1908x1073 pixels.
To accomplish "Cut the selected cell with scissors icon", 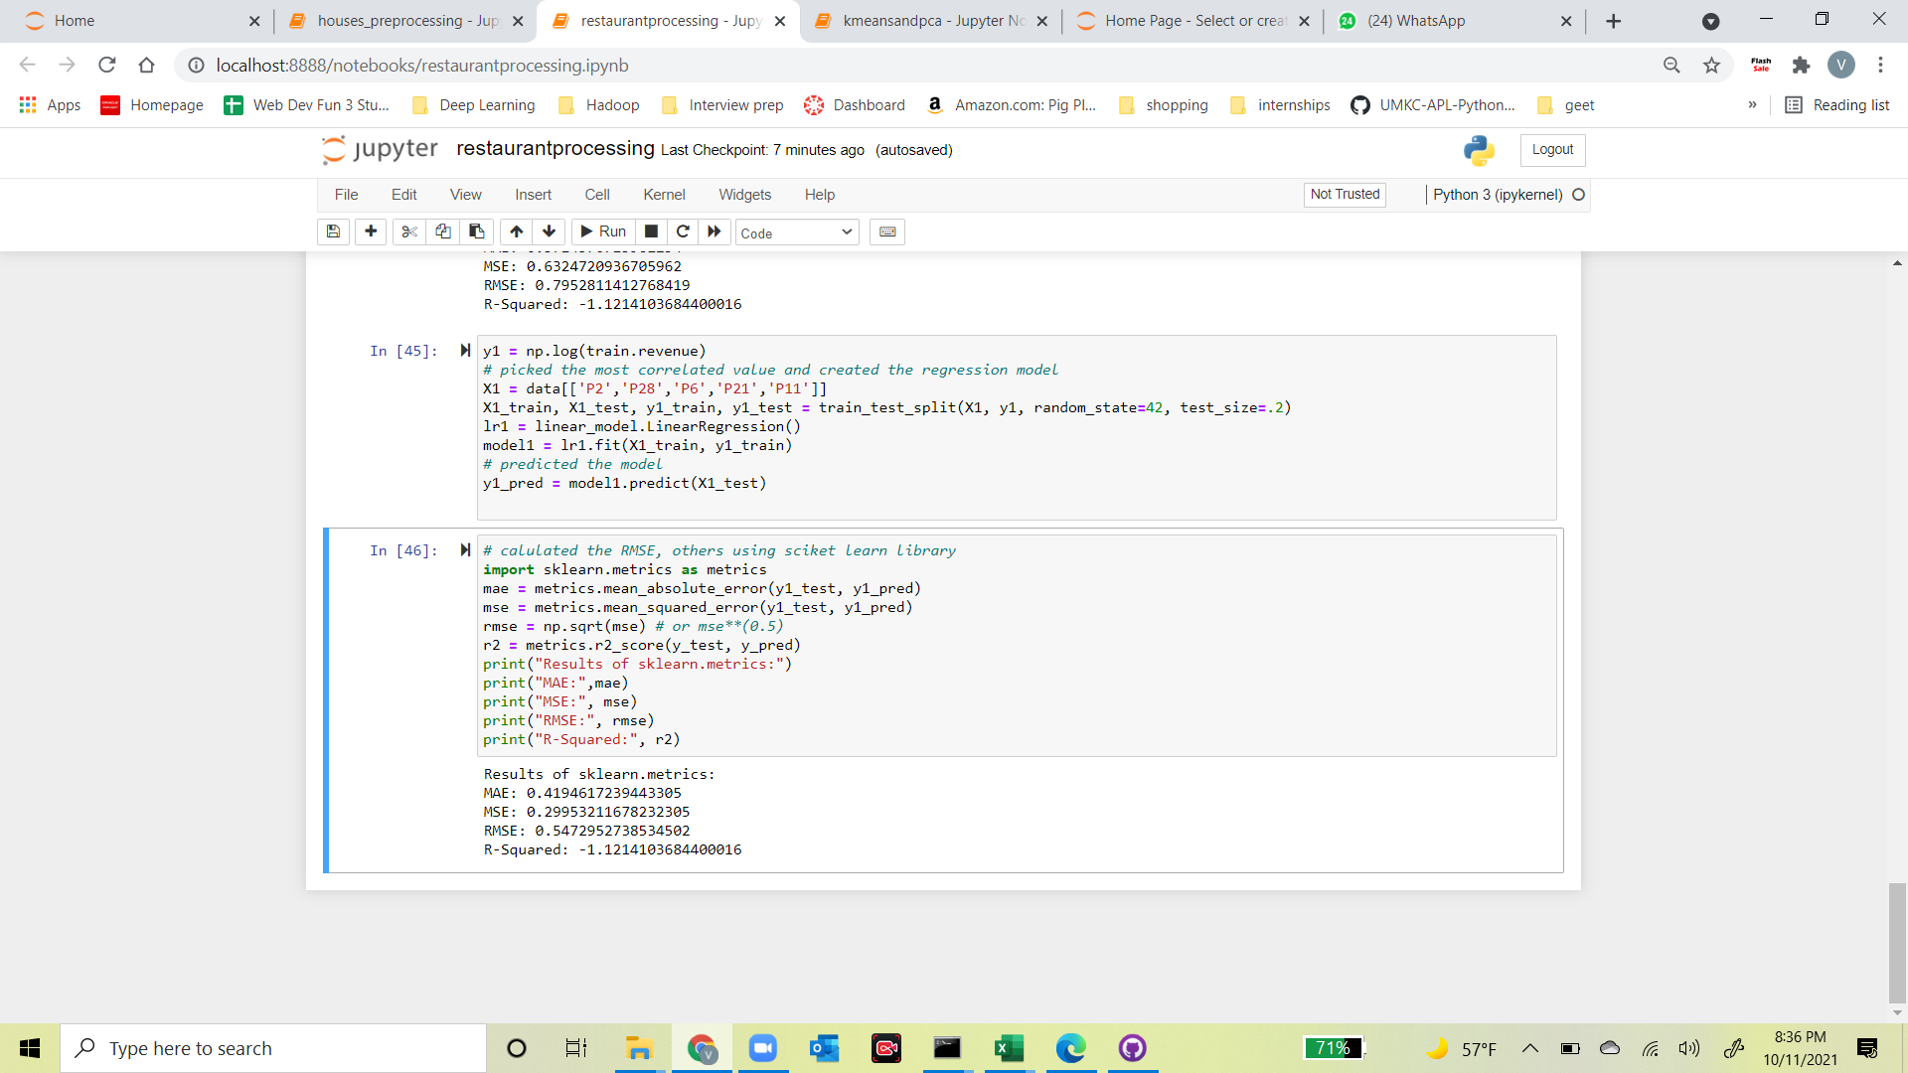I will pyautogui.click(x=408, y=231).
